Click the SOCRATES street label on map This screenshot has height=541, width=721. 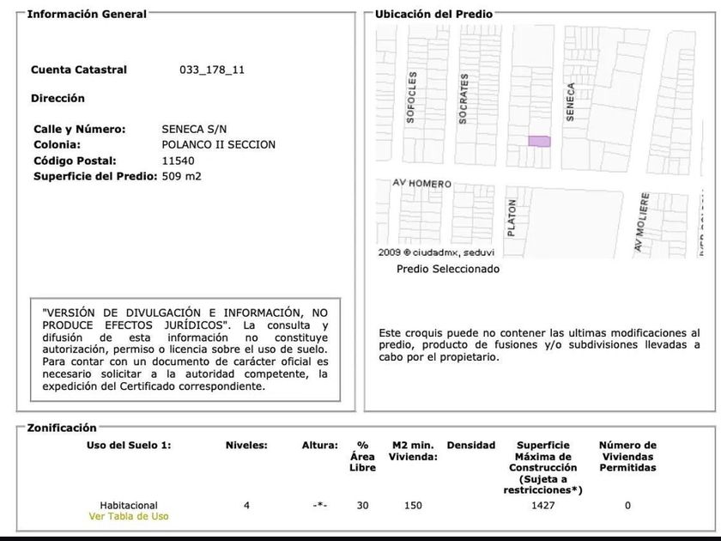pos(463,99)
